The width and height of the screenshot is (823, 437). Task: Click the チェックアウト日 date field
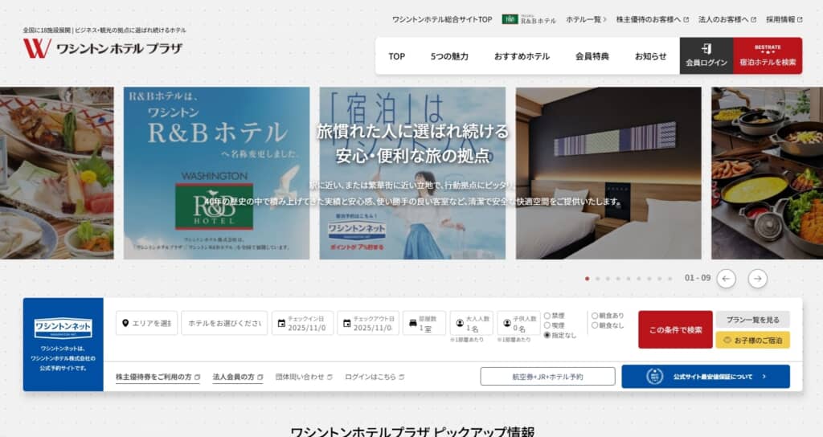coord(368,323)
